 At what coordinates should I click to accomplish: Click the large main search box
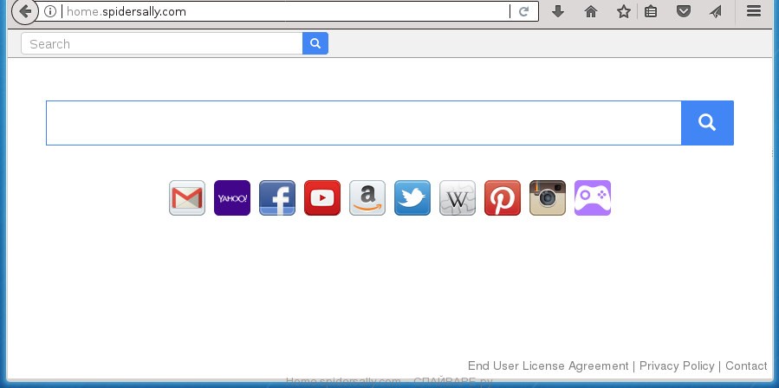pos(364,123)
